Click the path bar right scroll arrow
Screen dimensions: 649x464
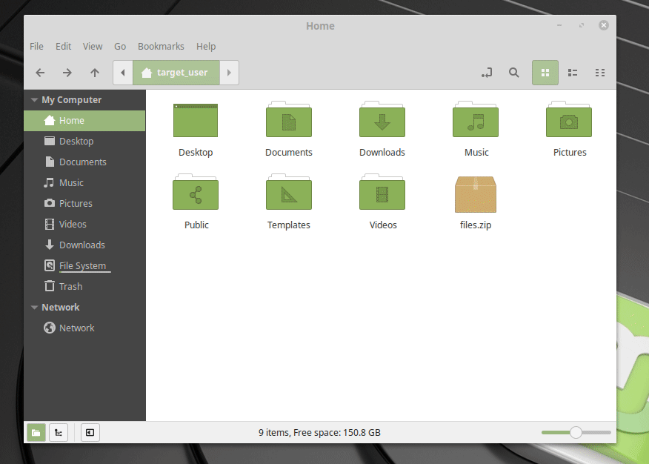[x=229, y=73]
